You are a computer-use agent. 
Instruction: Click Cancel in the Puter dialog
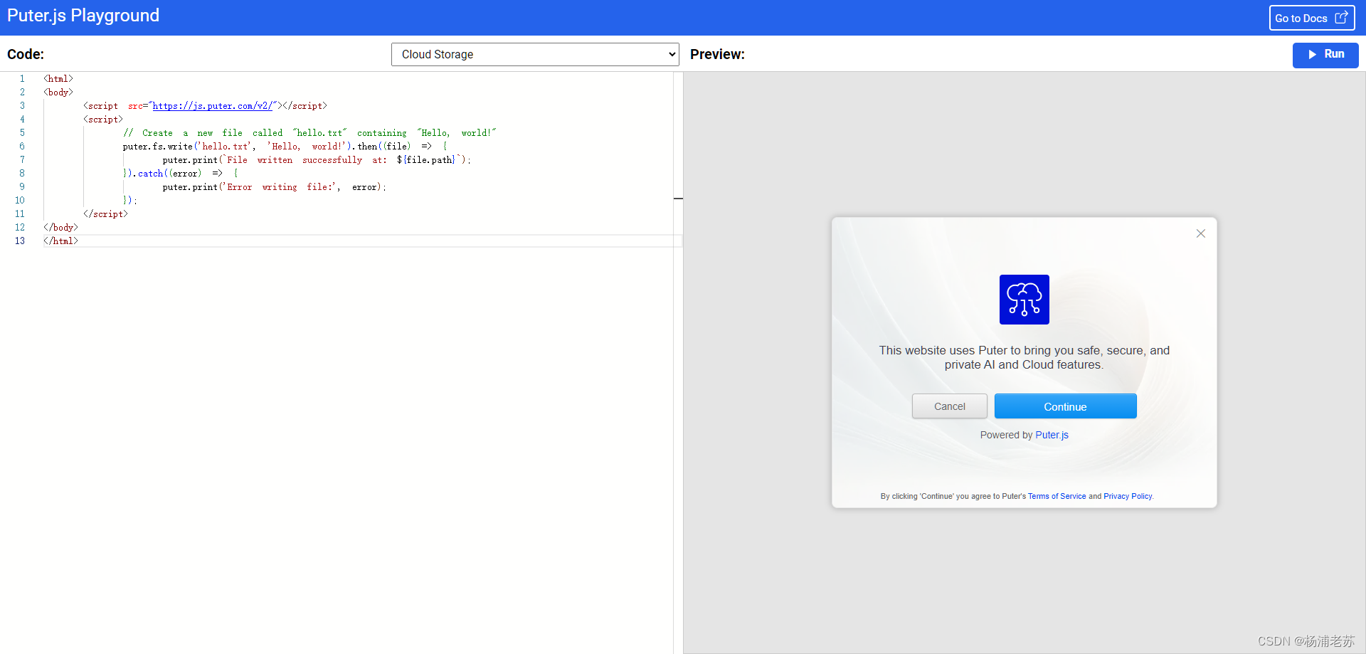949,406
